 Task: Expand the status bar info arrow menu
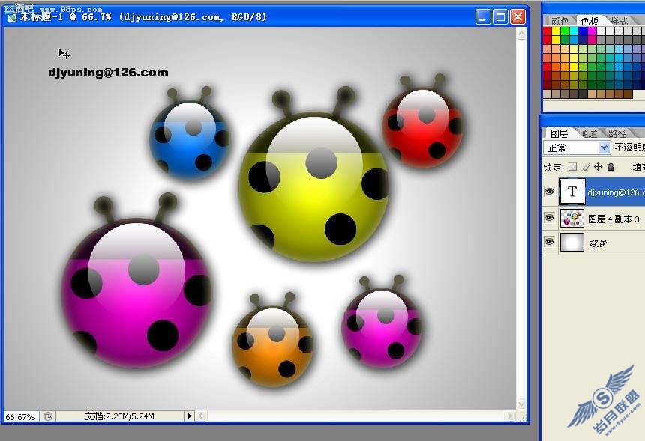pyautogui.click(x=189, y=416)
